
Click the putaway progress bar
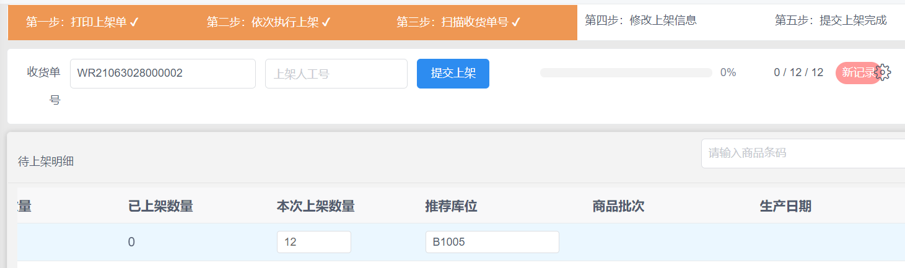pyautogui.click(x=626, y=73)
